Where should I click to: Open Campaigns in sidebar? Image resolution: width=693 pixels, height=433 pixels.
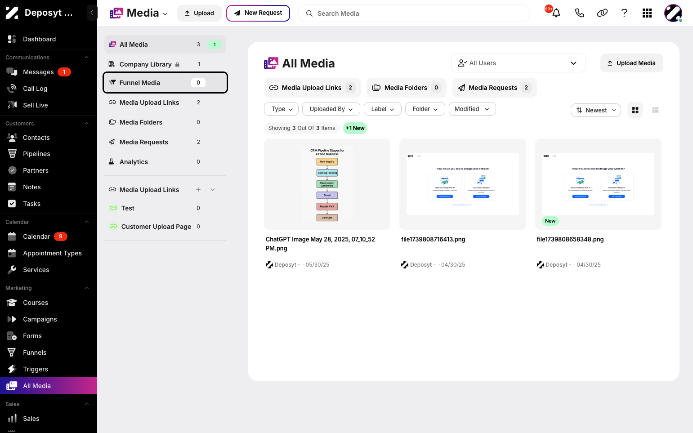49,319
